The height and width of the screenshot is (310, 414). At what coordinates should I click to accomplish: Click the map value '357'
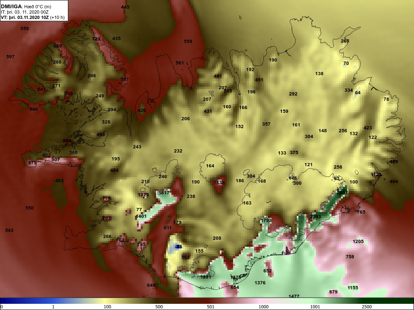click(x=266, y=124)
